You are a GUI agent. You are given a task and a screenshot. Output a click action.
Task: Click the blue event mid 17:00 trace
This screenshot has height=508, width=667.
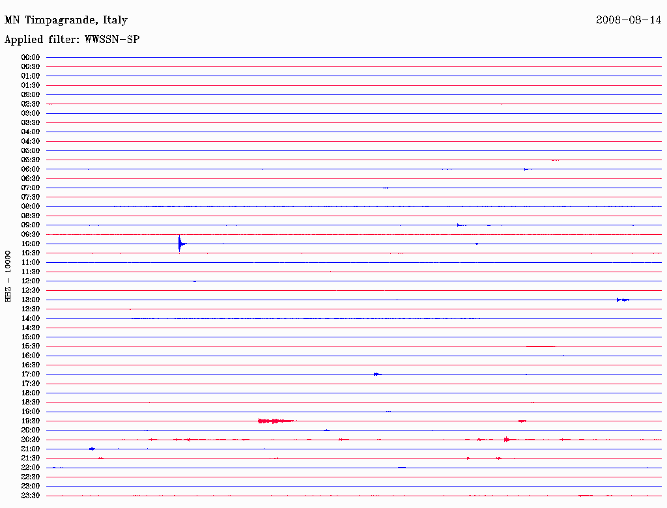tap(377, 374)
